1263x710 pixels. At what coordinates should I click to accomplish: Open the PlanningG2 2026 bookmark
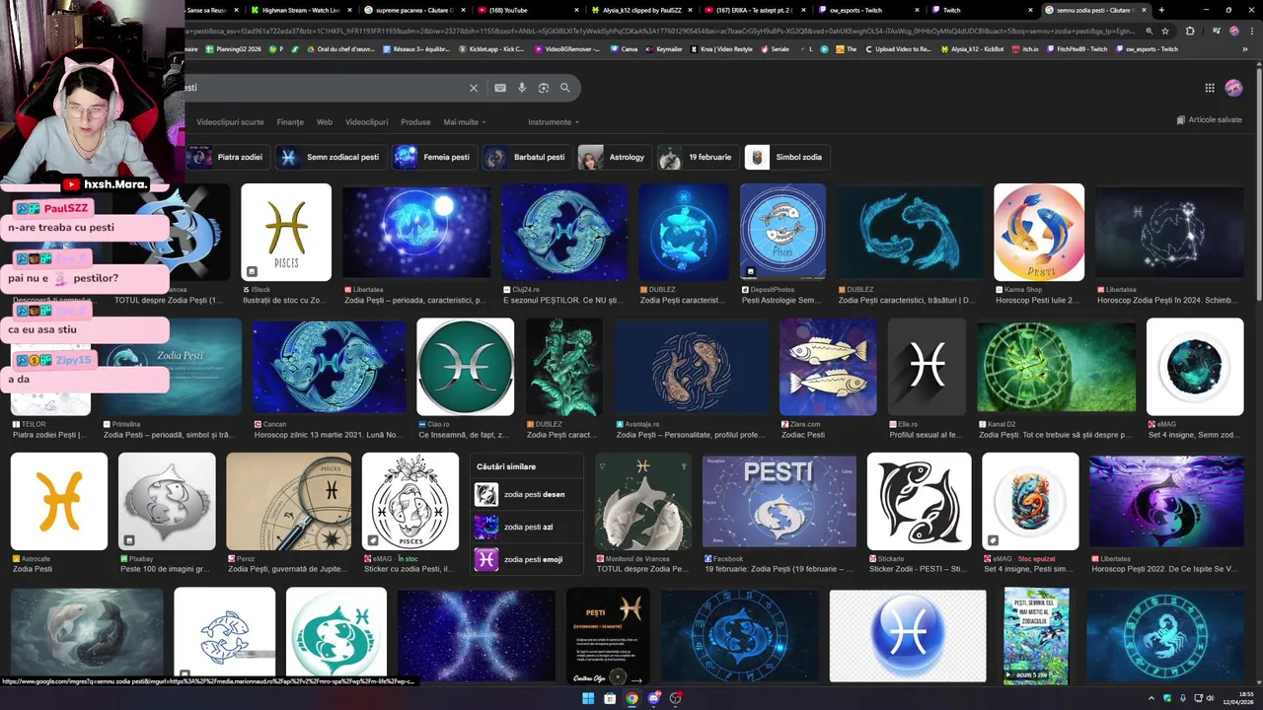coord(234,48)
